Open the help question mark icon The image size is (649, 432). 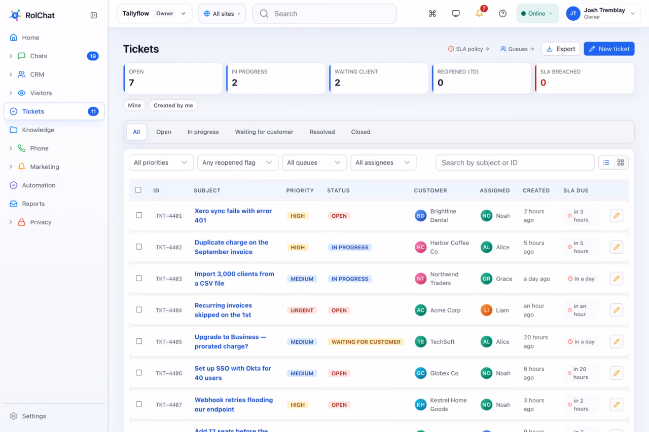pyautogui.click(x=502, y=14)
